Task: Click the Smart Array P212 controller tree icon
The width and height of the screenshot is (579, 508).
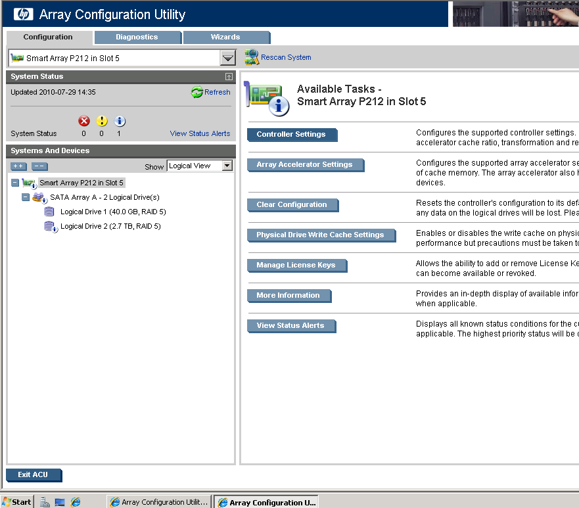Action: click(29, 183)
